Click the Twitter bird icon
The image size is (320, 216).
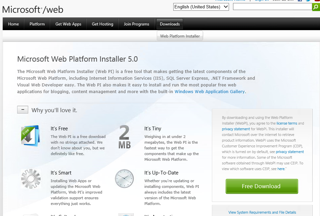[x=308, y=1]
